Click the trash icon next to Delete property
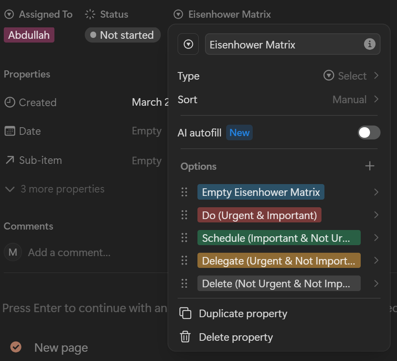 (185, 337)
